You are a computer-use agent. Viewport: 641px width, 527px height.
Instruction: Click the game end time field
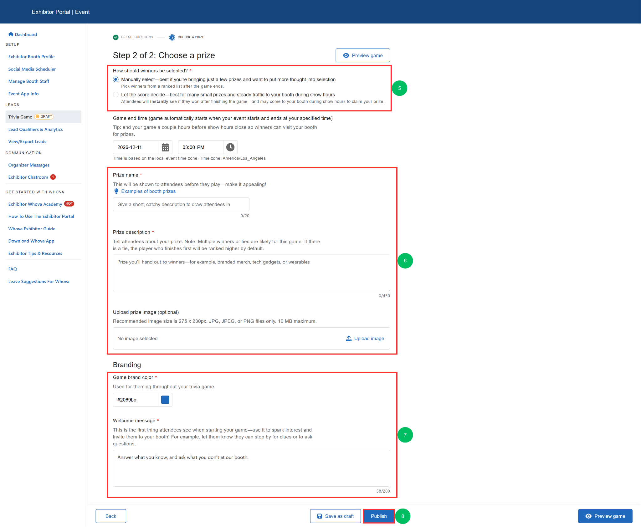pos(201,147)
